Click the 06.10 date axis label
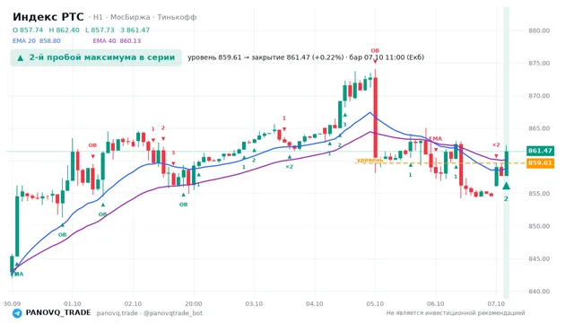Image resolution: width=574 pixels, height=323 pixels. (435, 303)
